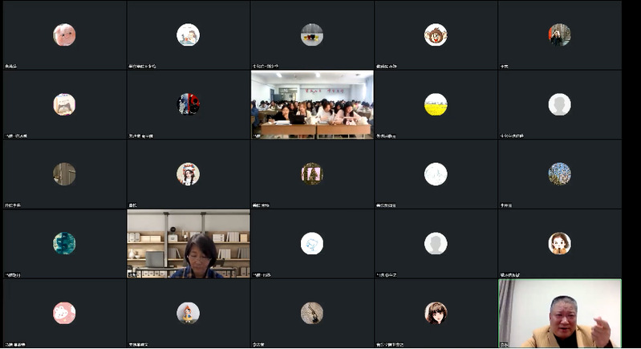Select the laughing brown-haired cartoon avatar

pyautogui.click(x=436, y=34)
